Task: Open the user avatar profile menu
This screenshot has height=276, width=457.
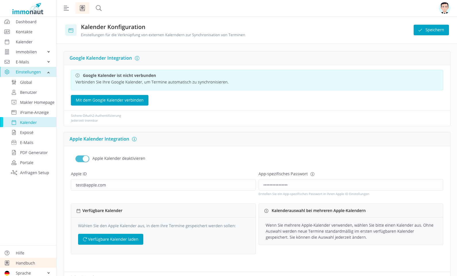Action: point(444,8)
